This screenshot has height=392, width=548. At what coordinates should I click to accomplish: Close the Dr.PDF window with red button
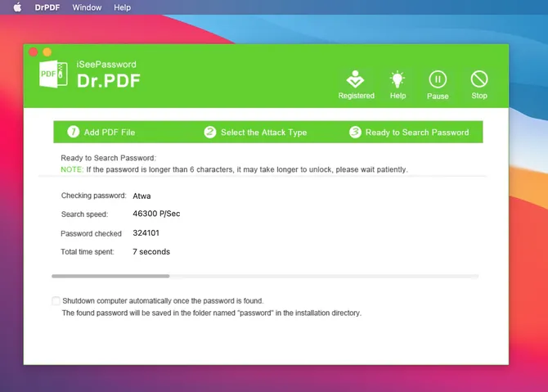(x=34, y=52)
